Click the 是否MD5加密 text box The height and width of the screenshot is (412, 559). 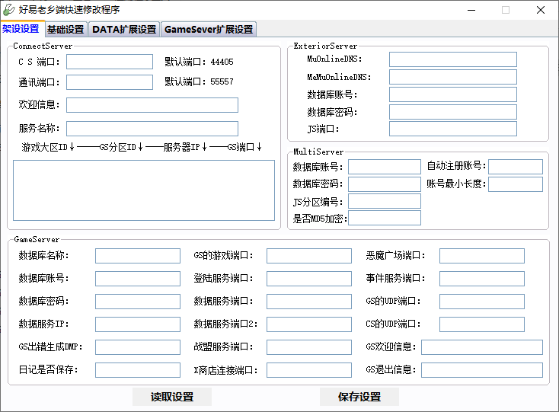(x=384, y=219)
